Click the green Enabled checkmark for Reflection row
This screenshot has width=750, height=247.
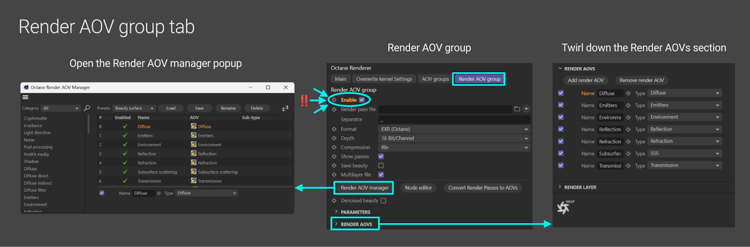125,154
